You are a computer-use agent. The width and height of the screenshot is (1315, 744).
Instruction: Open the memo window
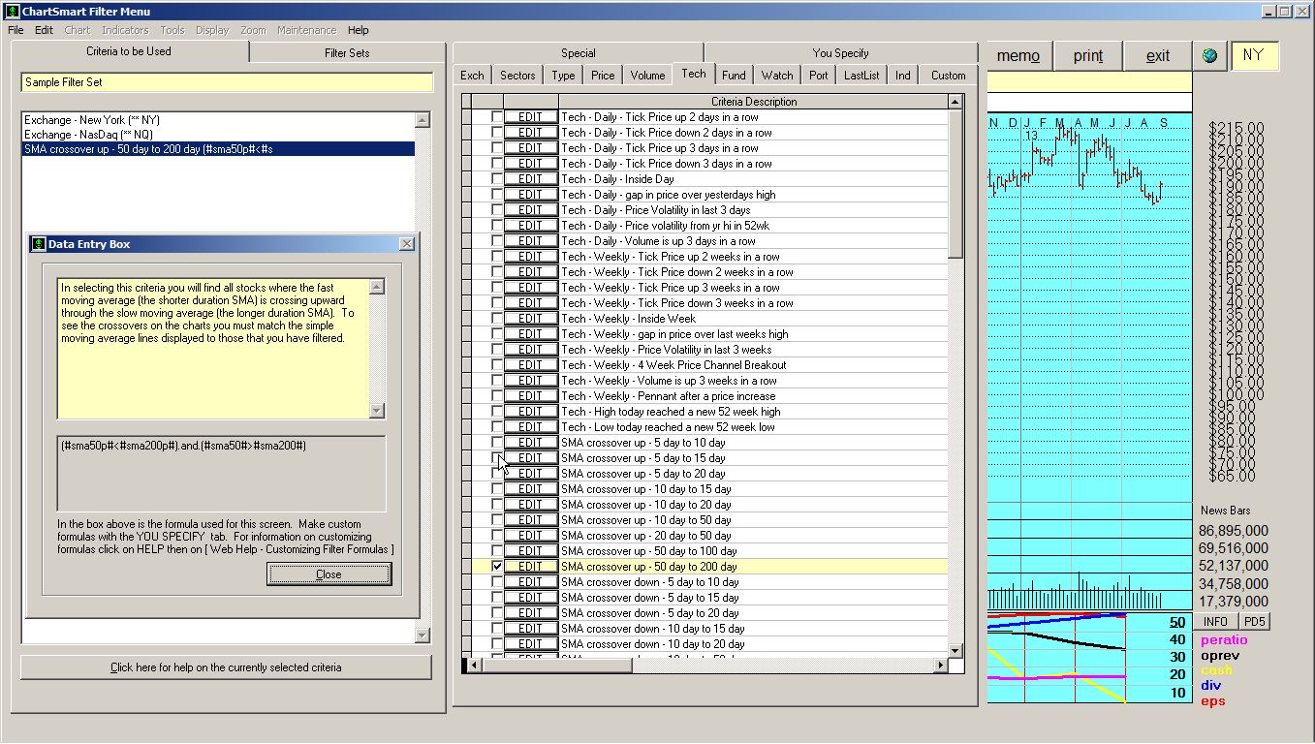(x=1016, y=55)
